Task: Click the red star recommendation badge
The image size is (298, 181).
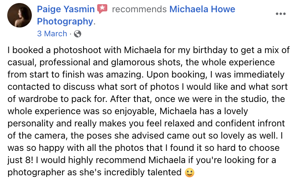Action: (x=102, y=9)
